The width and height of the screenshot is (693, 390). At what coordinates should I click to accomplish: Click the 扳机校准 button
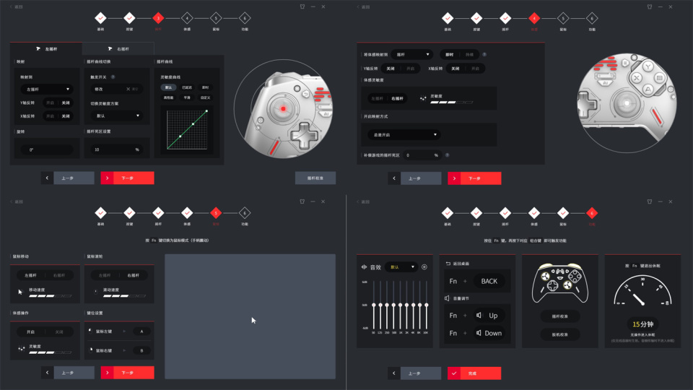click(561, 334)
